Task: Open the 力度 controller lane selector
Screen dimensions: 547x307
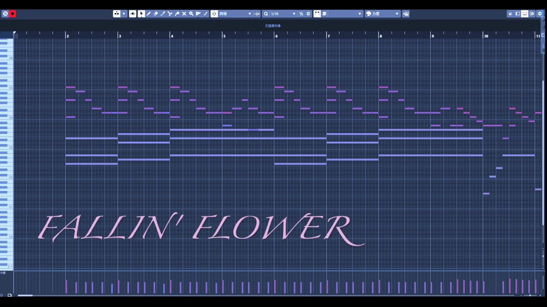Action: 3,272
